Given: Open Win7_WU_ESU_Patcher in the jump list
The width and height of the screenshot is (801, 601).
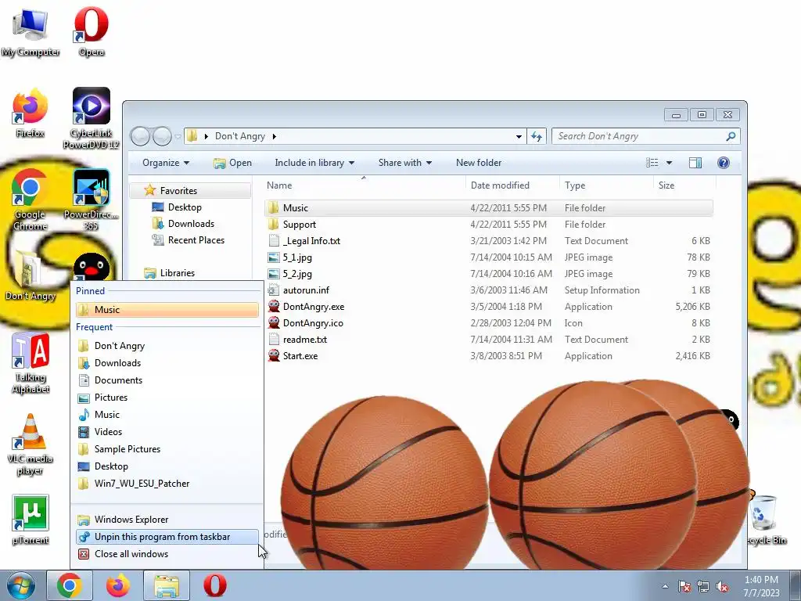Looking at the screenshot, I should 167,484.
